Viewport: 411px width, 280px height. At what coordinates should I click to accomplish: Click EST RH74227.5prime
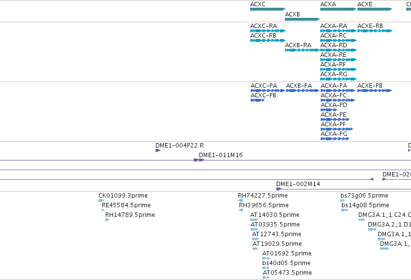241,200
